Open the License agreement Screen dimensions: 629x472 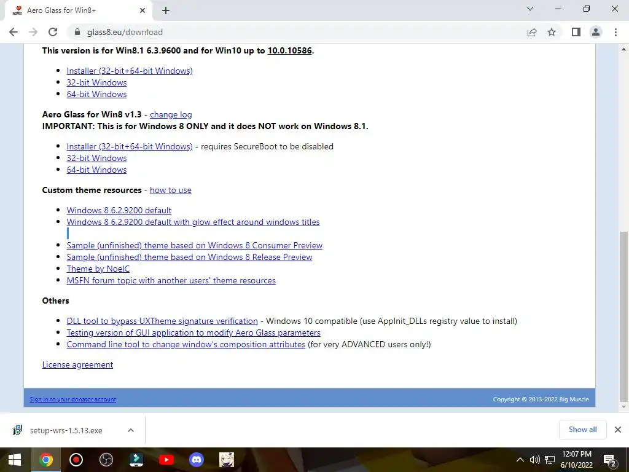click(77, 364)
